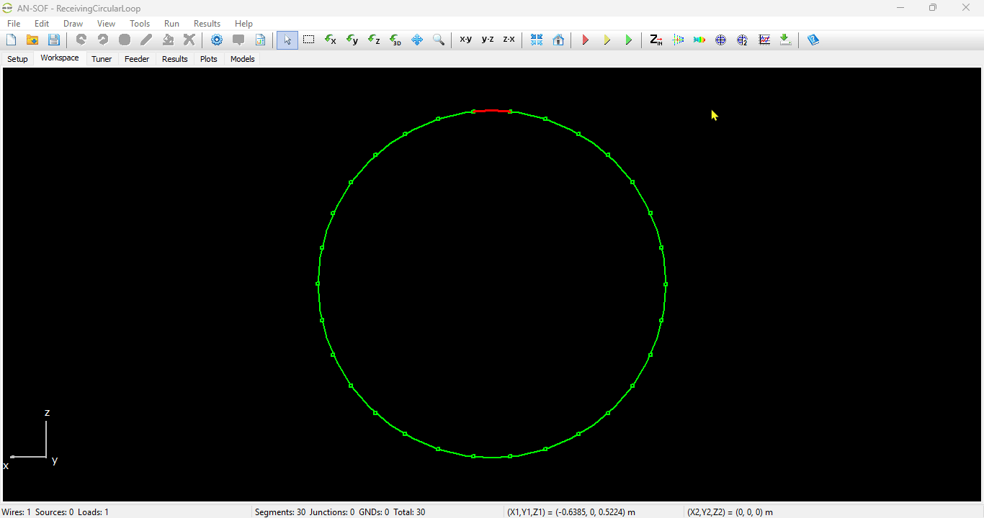
Task: Switch to the x-y plane view
Action: click(x=466, y=40)
